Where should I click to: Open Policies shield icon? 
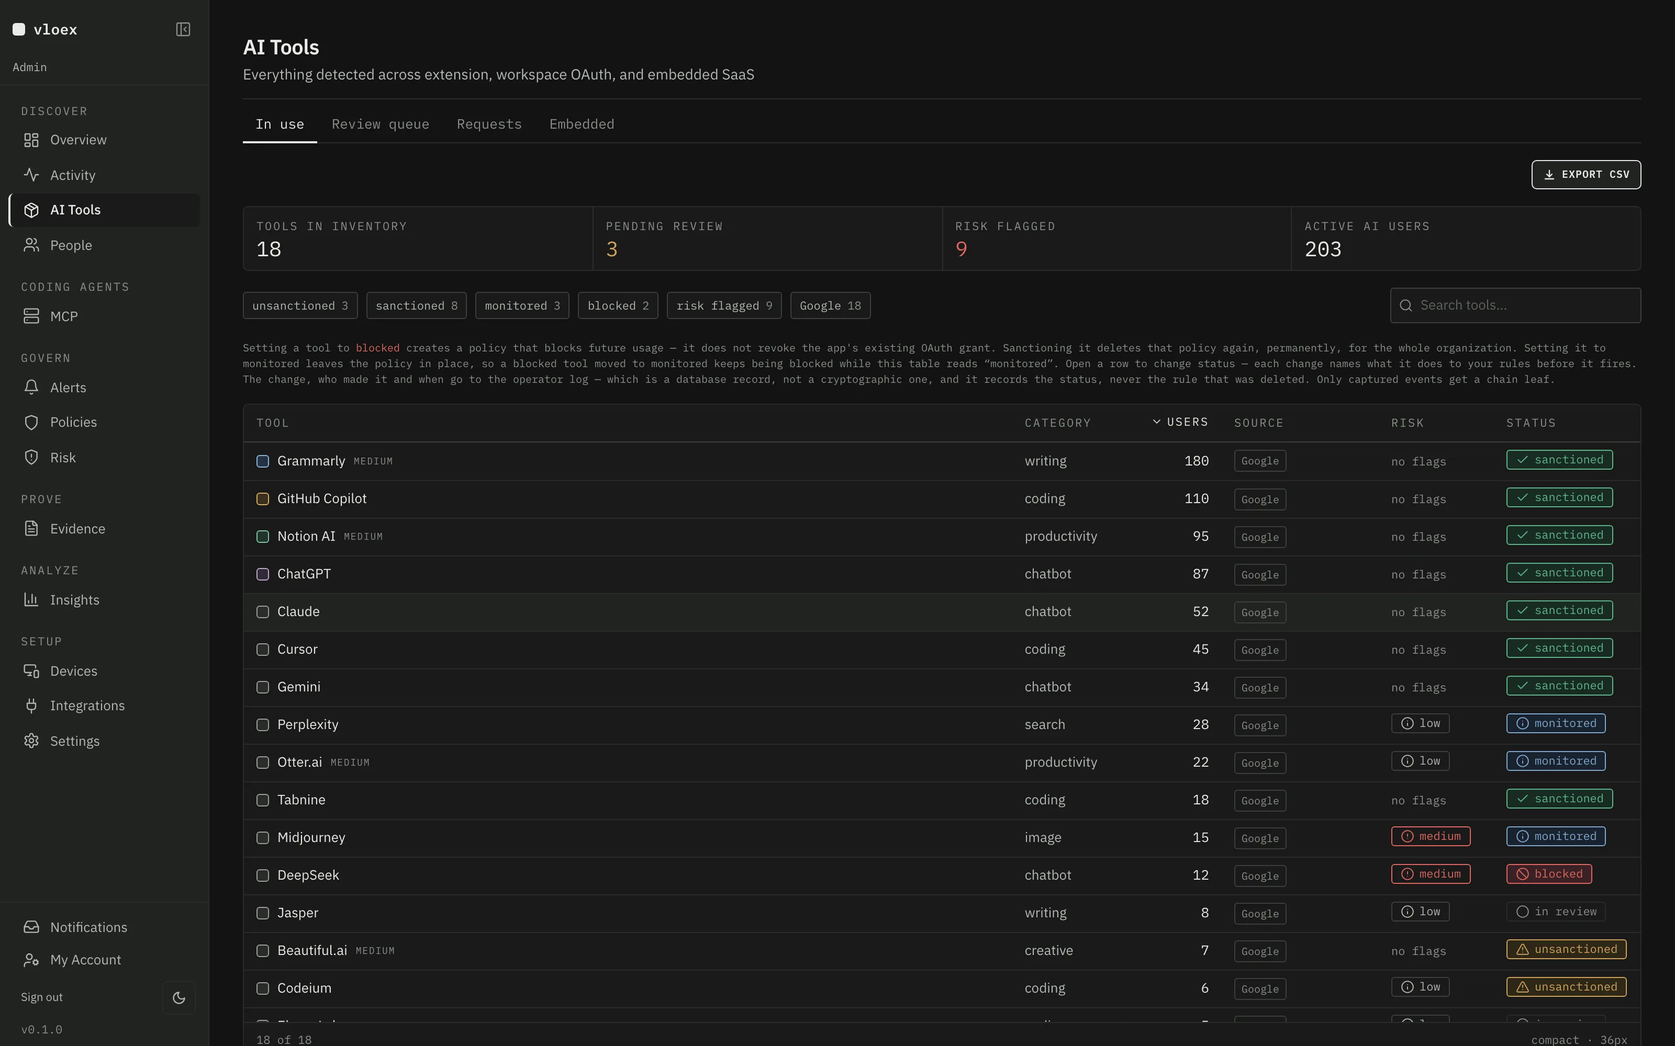(x=31, y=423)
